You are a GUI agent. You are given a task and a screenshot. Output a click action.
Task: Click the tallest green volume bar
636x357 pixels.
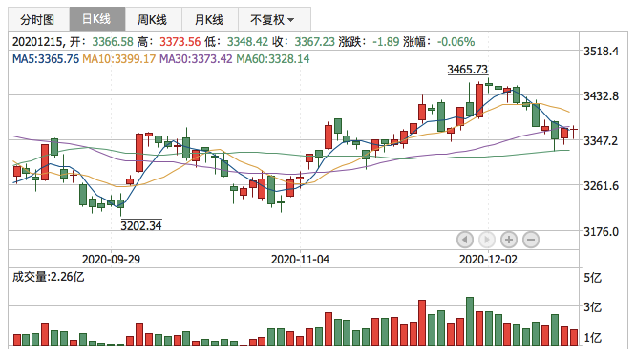click(470, 322)
